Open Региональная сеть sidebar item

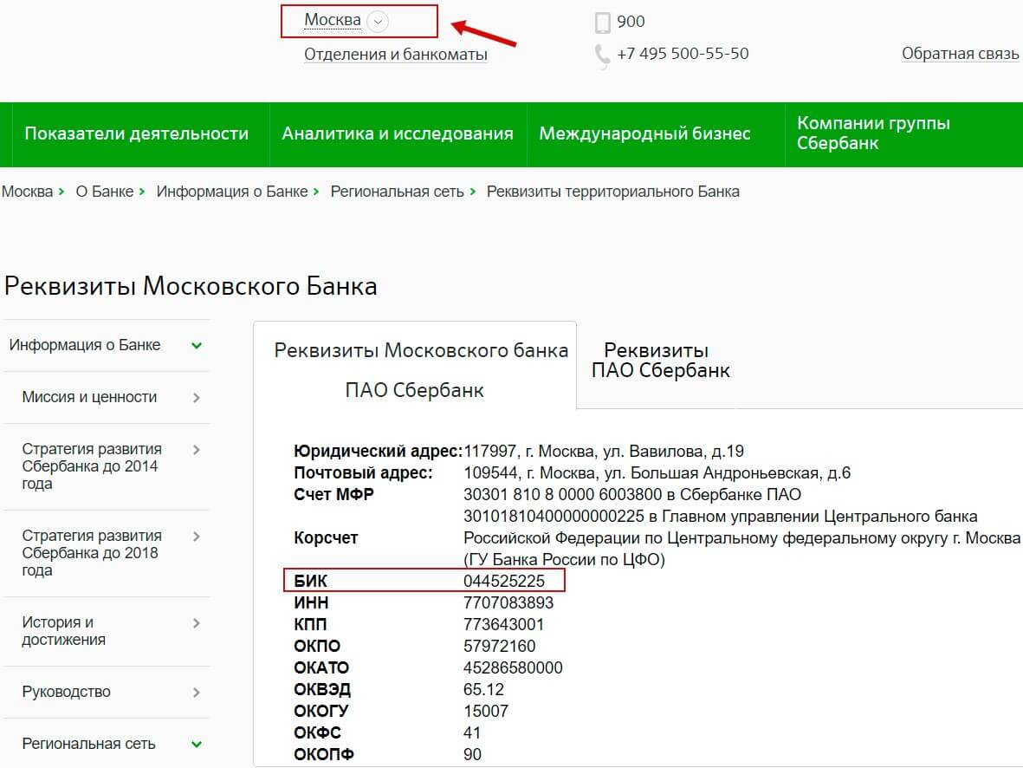coord(88,744)
